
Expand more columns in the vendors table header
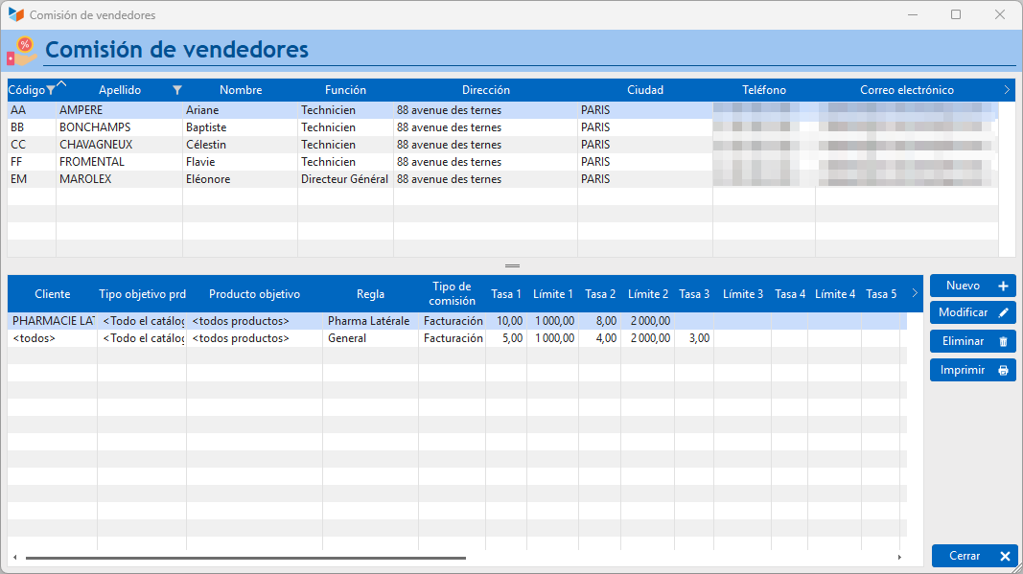[1007, 90]
